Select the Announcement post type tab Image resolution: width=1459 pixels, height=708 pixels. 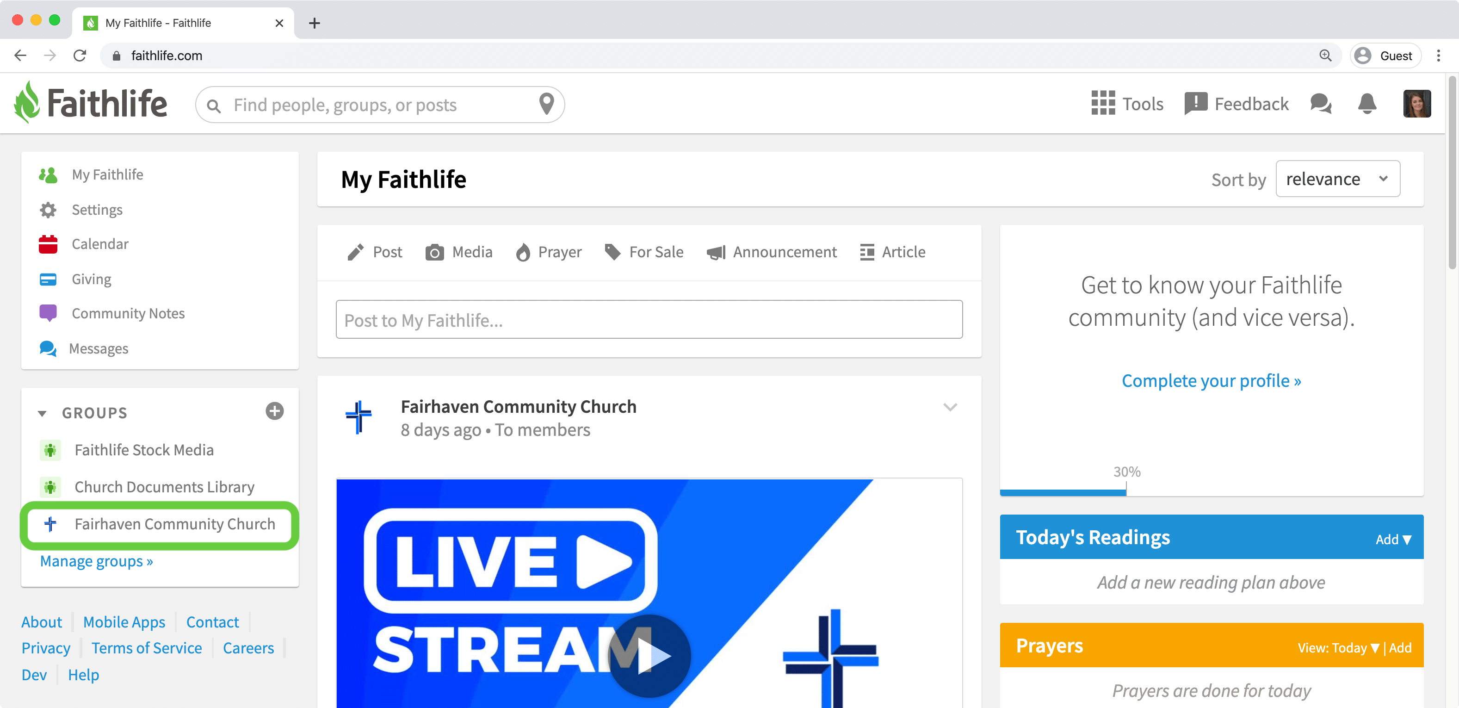[x=772, y=252]
